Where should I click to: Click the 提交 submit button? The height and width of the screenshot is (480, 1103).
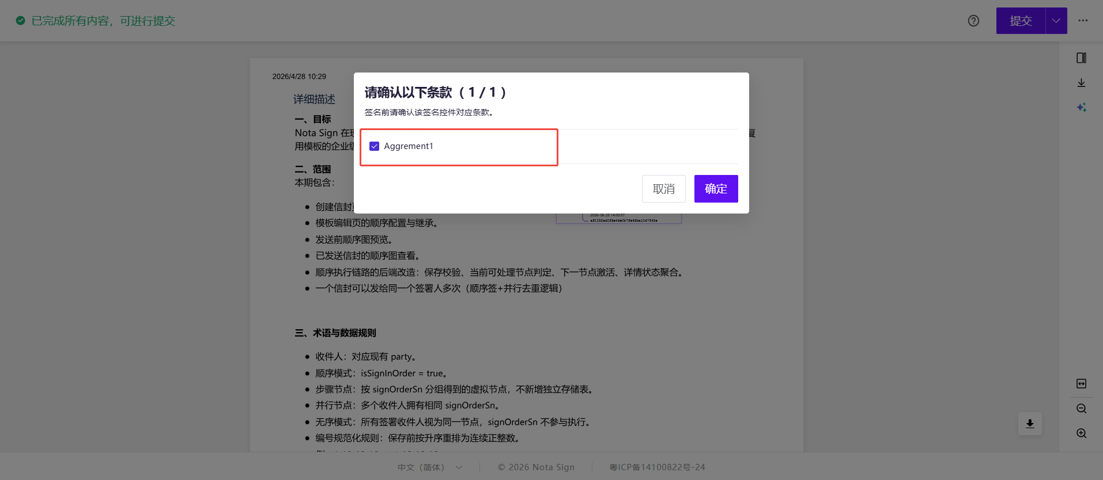click(x=1021, y=21)
